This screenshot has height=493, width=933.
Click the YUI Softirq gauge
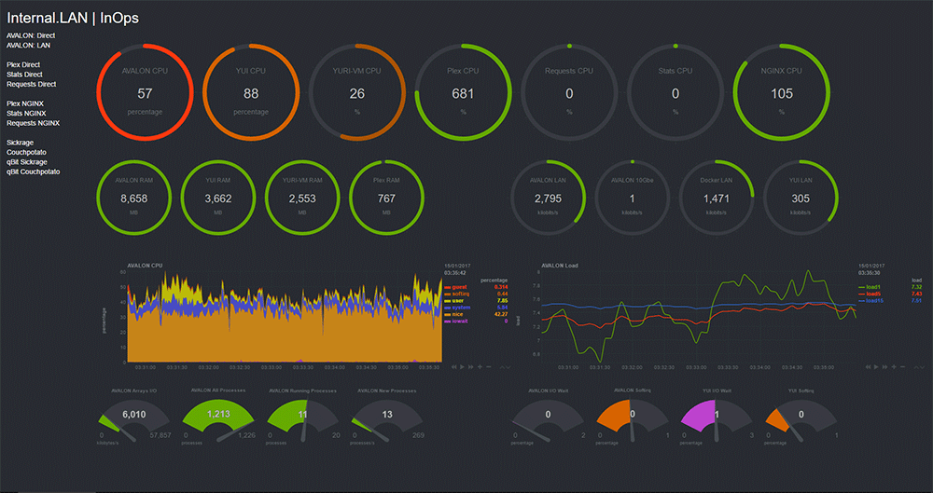[x=801, y=418]
